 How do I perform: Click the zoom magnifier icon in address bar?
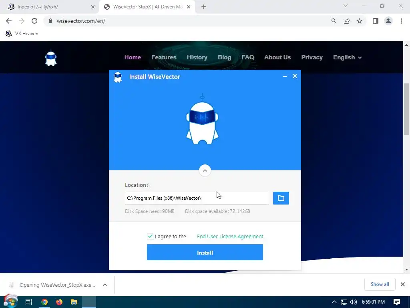(x=334, y=21)
